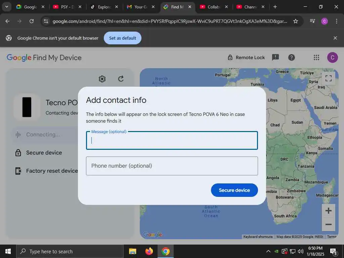The width and height of the screenshot is (344, 258).
Task: Close the TikTok Explore tab
Action: pyautogui.click(x=117, y=7)
